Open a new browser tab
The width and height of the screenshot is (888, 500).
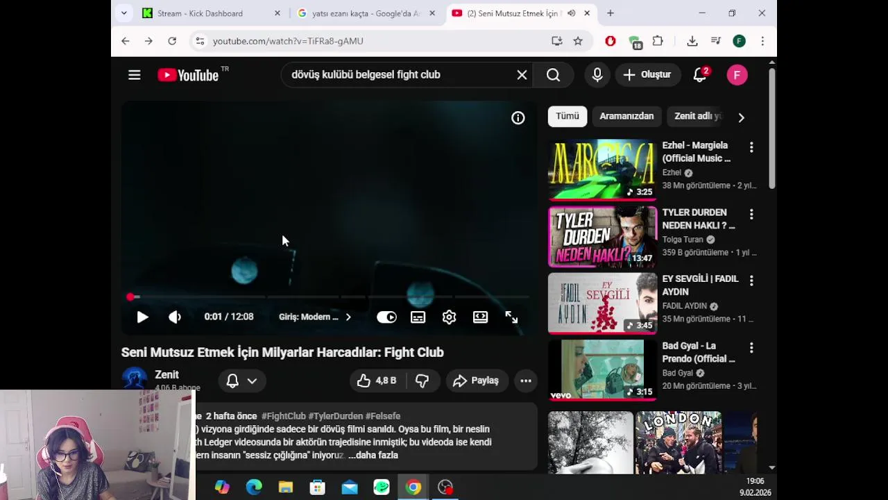610,13
